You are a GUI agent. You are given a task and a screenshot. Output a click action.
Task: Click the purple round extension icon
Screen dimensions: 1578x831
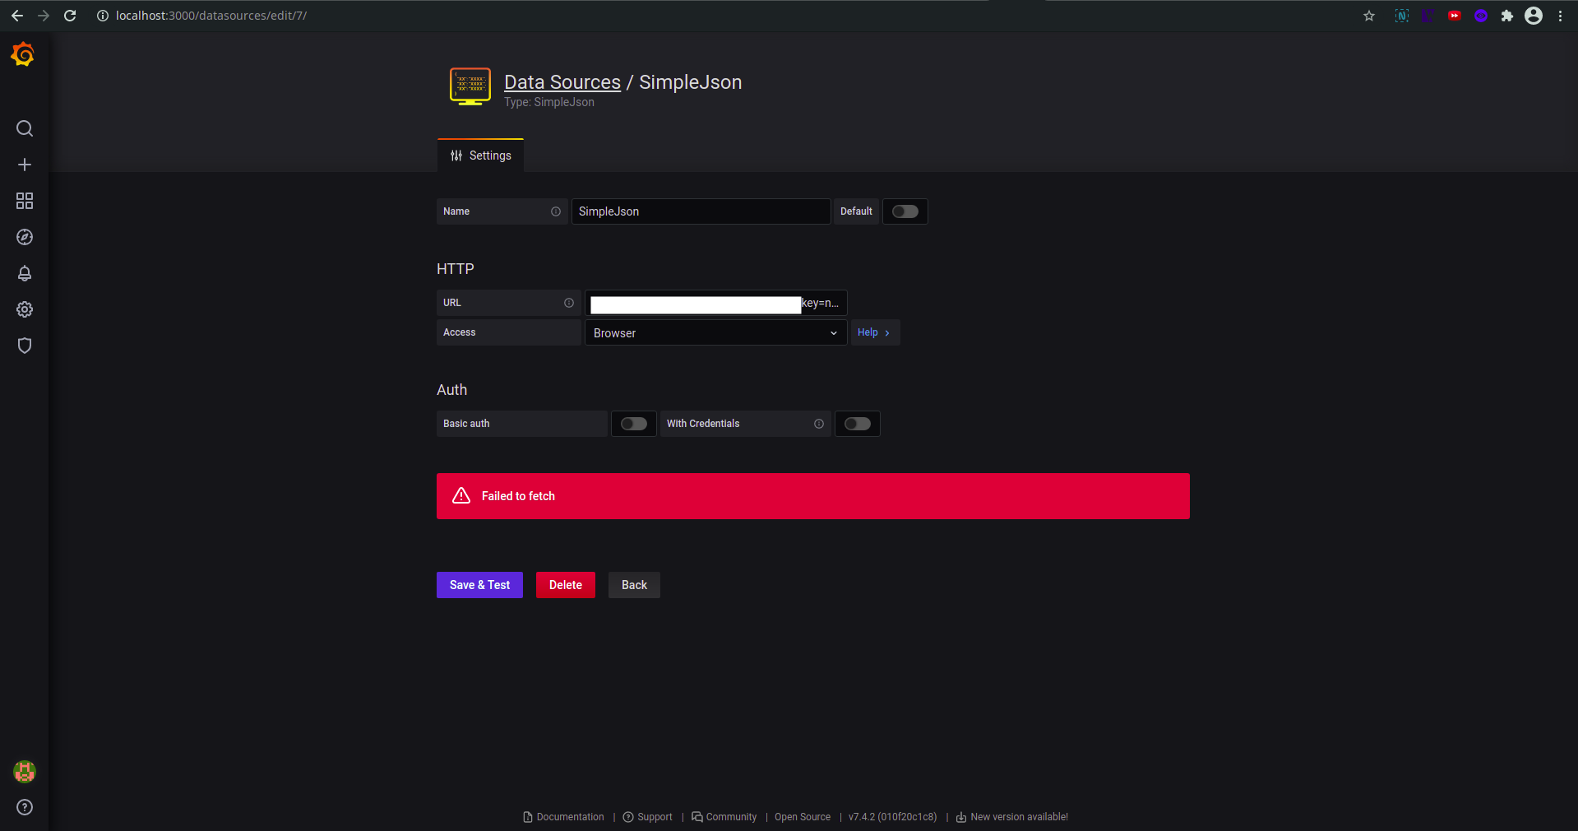[1481, 16]
